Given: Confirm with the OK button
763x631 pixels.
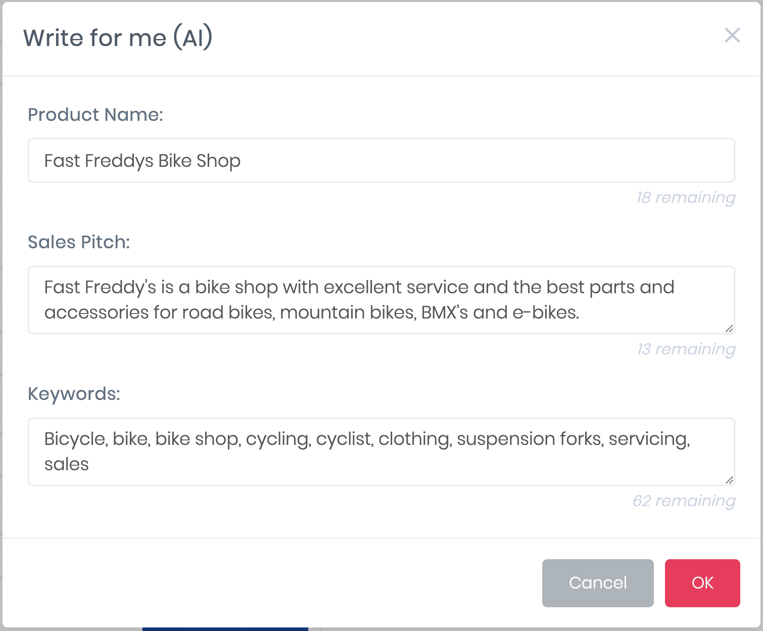Looking at the screenshot, I should click(702, 583).
